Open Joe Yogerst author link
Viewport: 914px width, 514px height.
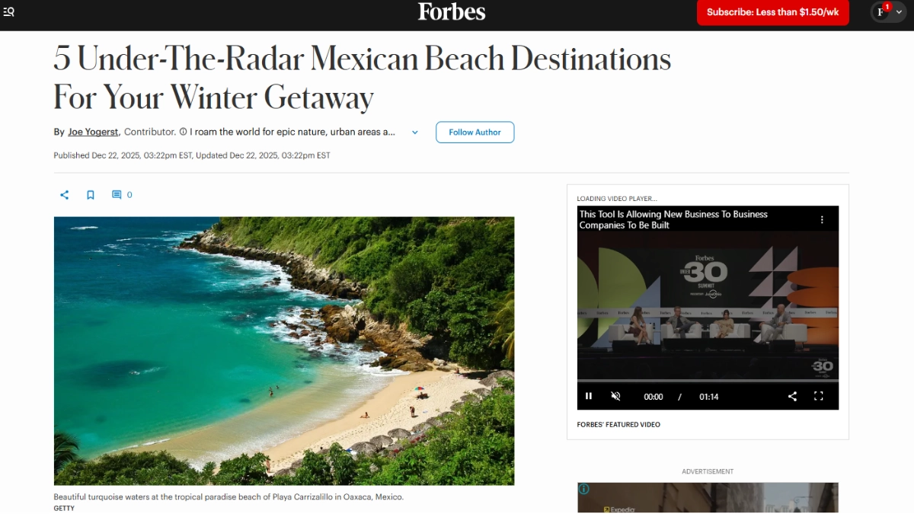coord(93,132)
